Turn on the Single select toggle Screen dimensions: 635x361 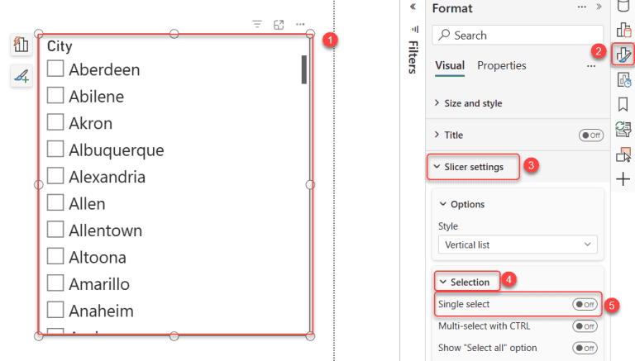585,304
